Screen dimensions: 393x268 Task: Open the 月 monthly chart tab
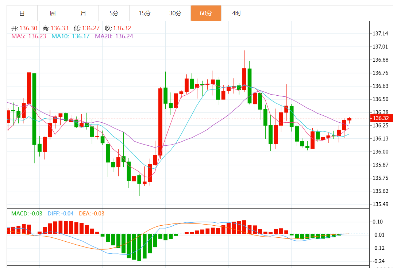(x=83, y=14)
